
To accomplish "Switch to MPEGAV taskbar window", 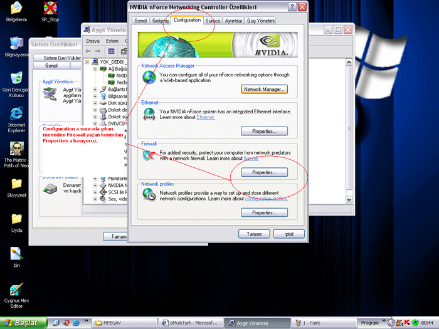I will [124, 323].
